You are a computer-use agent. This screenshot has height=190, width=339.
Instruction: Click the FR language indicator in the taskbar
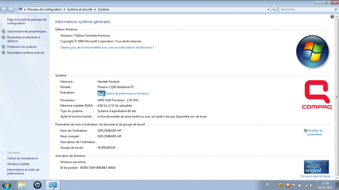click(267, 185)
